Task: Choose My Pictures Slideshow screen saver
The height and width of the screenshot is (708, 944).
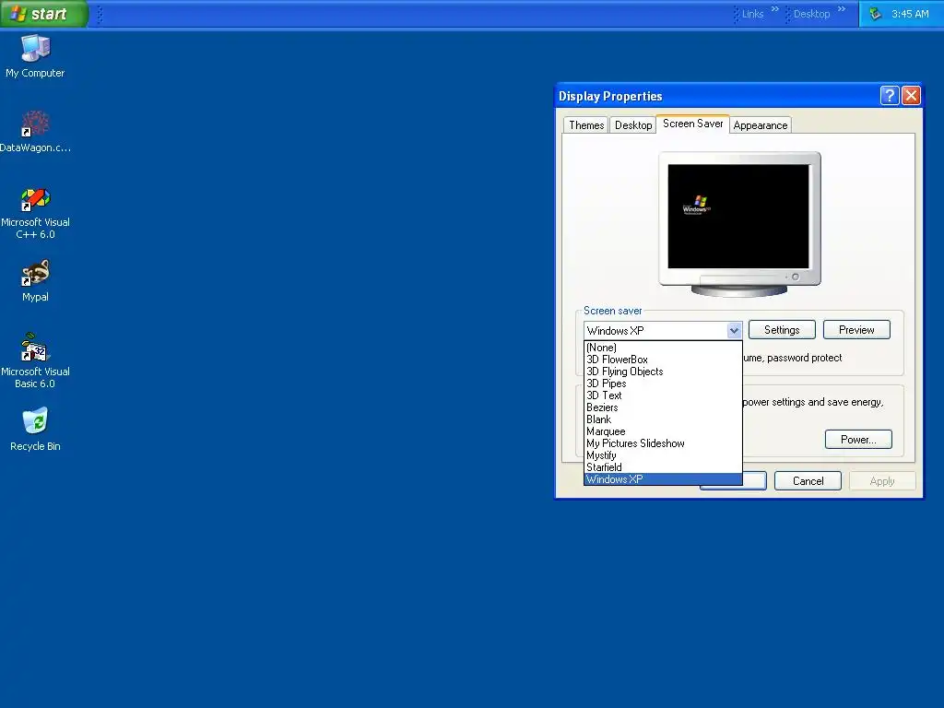Action: 663,443
